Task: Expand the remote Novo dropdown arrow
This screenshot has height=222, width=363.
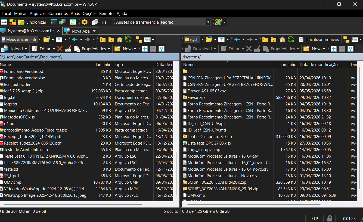Action: [x=324, y=49]
